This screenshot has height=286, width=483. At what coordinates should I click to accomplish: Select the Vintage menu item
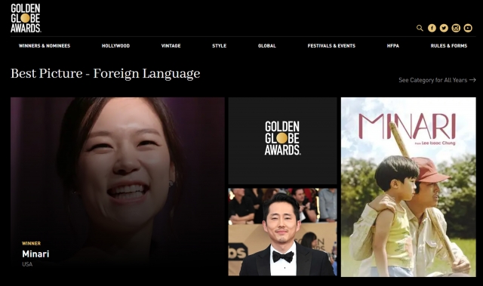171,46
